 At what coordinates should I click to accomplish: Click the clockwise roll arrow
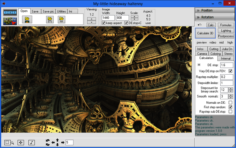48,144
